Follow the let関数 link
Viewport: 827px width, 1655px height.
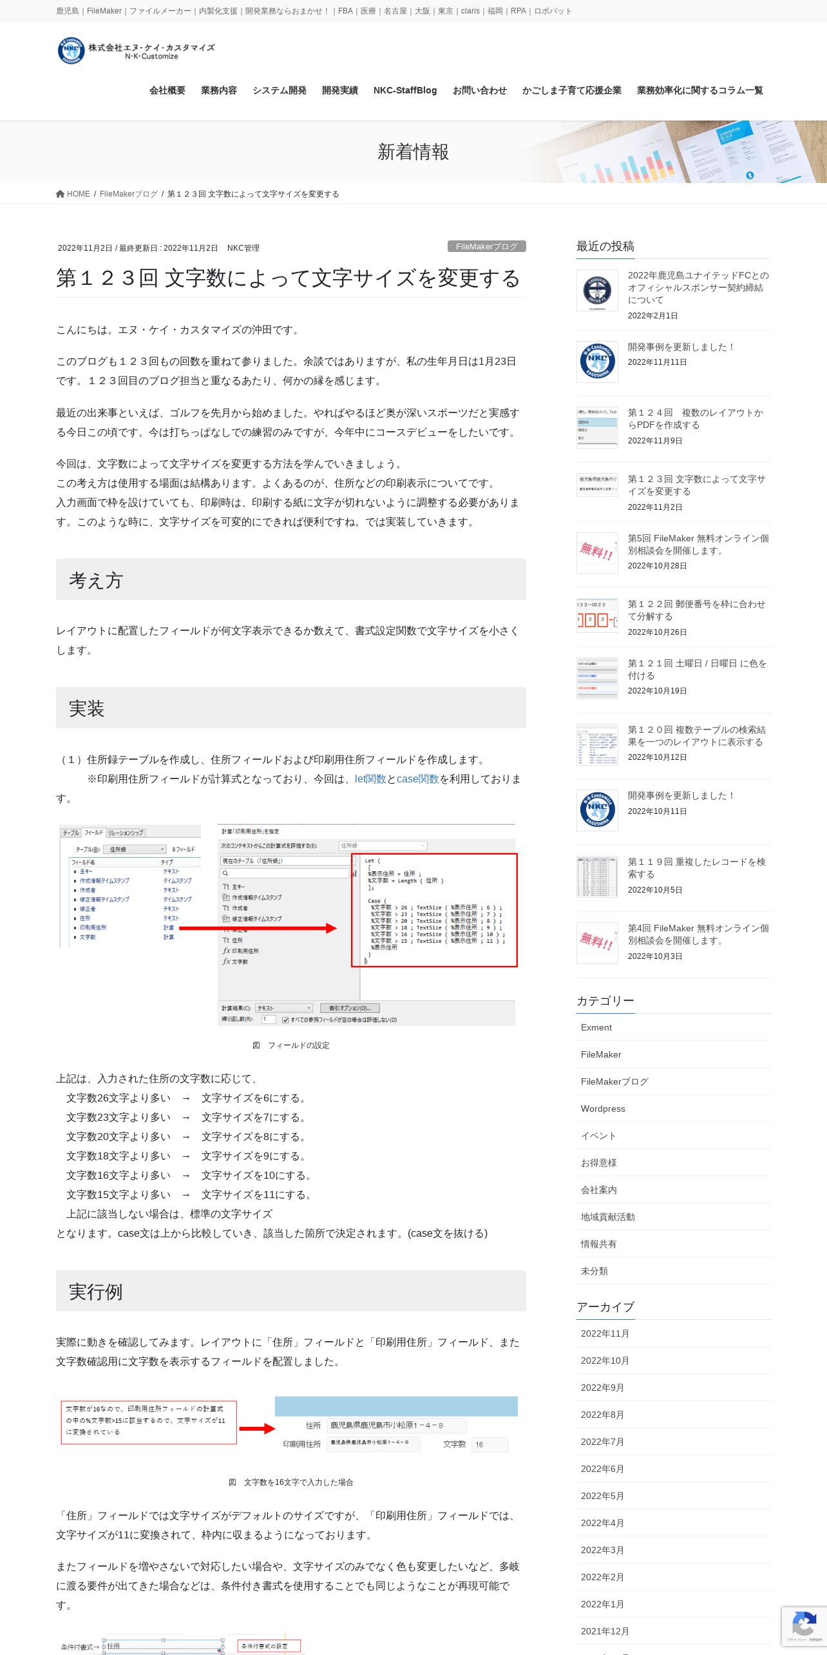pyautogui.click(x=370, y=779)
